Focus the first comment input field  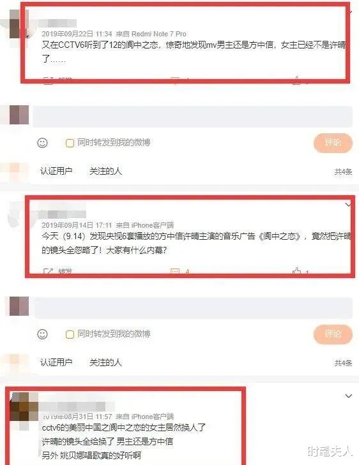[x=192, y=116]
